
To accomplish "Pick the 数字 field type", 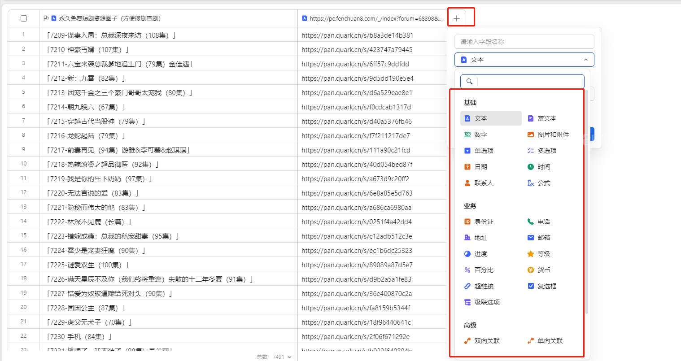I will (x=476, y=135).
